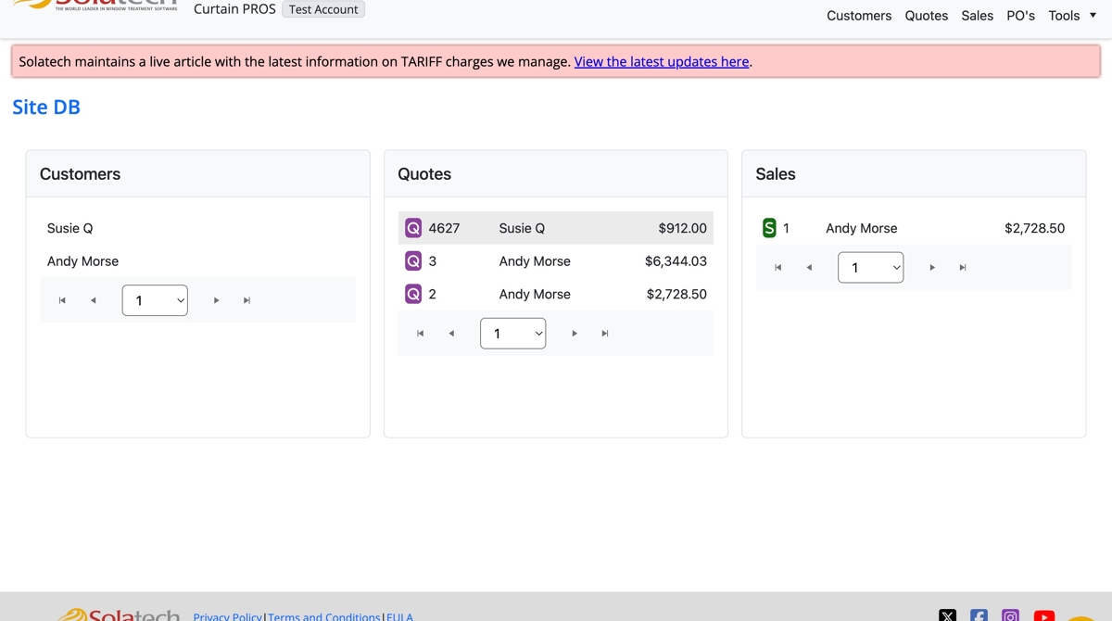Open the PO's menu item in navbar
The image size is (1112, 621).
(x=1020, y=16)
